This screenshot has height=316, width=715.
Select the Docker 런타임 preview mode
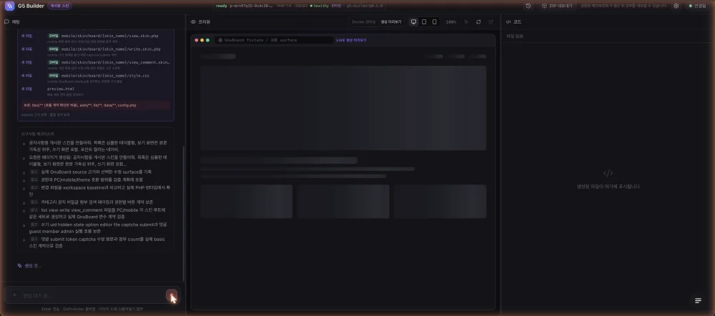point(364,22)
